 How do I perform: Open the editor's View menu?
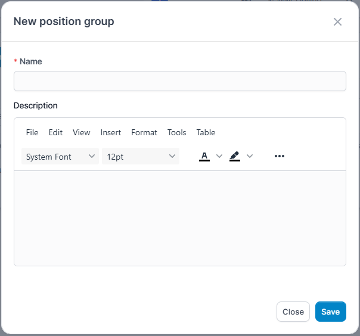(x=82, y=132)
